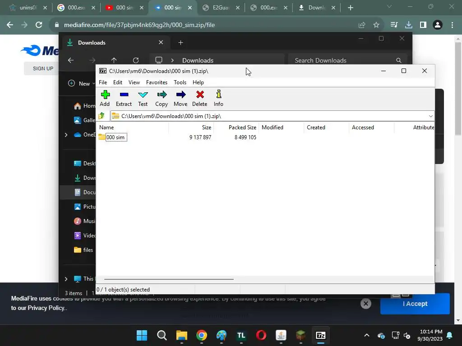Click the SIGN UP button on MediaFire
The width and height of the screenshot is (462, 346).
click(x=43, y=68)
